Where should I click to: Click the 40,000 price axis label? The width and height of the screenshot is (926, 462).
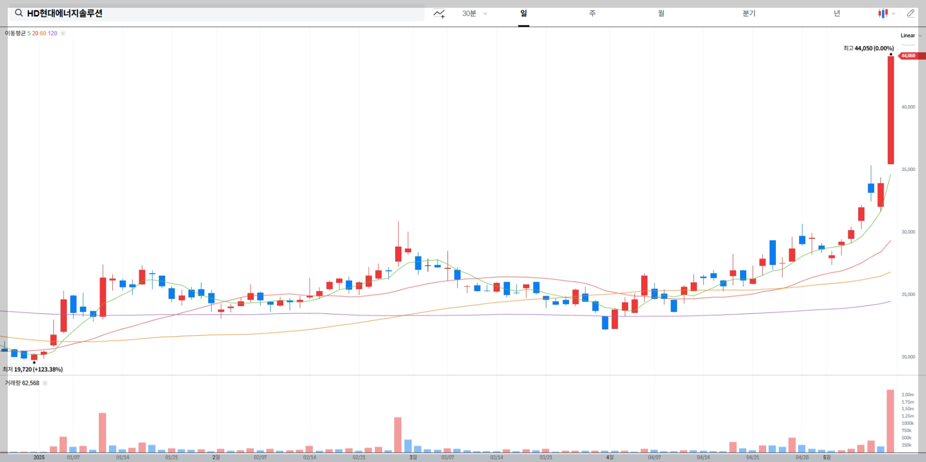(x=908, y=107)
